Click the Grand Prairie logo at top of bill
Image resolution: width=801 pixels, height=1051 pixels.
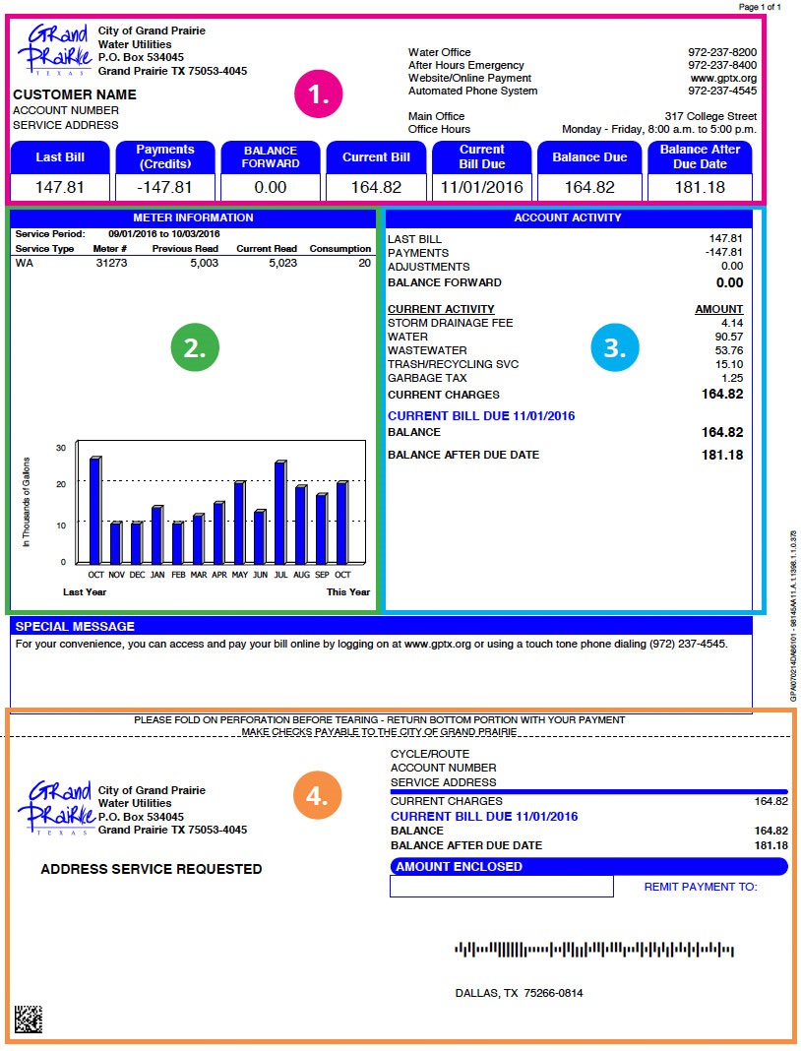(54, 49)
